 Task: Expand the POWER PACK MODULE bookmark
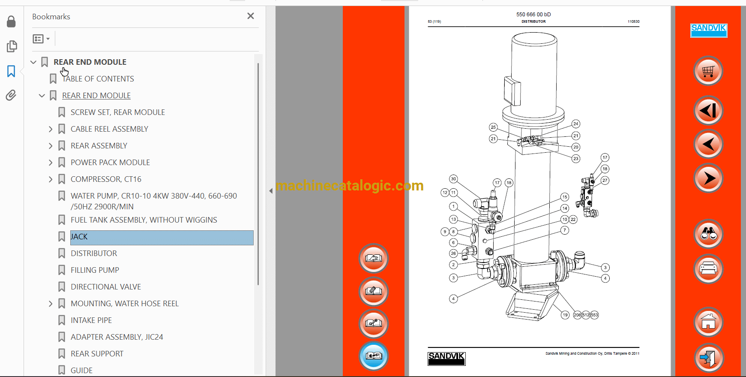51,163
